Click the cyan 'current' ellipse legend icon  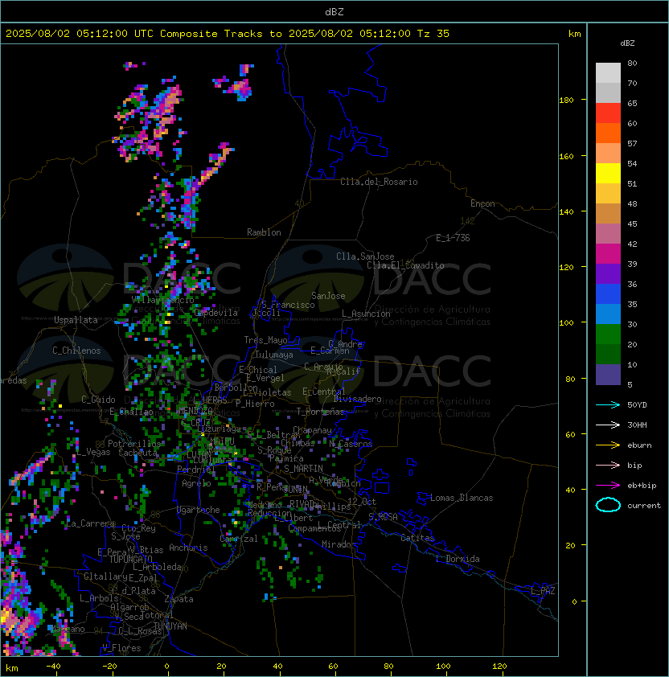coord(608,505)
